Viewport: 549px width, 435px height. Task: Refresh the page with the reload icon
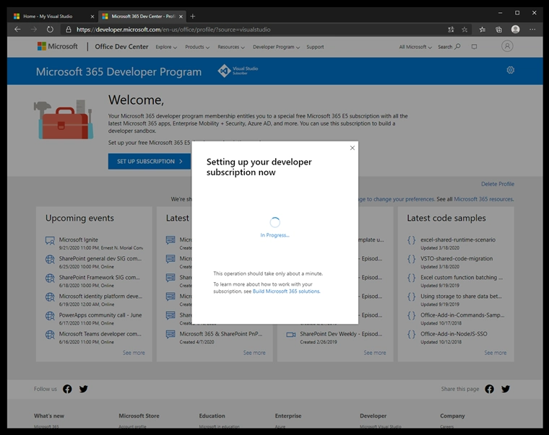tap(50, 30)
